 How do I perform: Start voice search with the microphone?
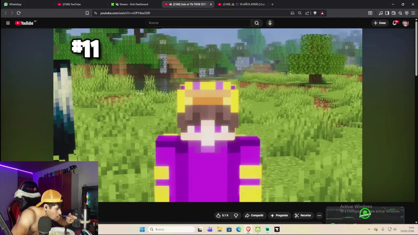pos(270,23)
